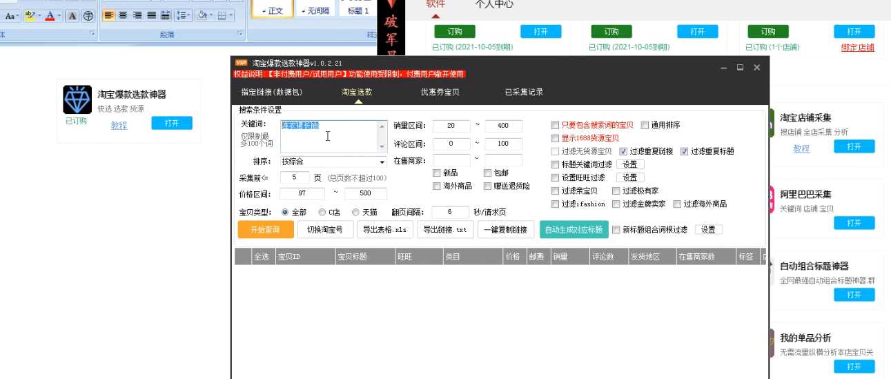Screen dimensions: 891x379
Task: Open the line spacing dropdown arrow
Action: coord(190,15)
